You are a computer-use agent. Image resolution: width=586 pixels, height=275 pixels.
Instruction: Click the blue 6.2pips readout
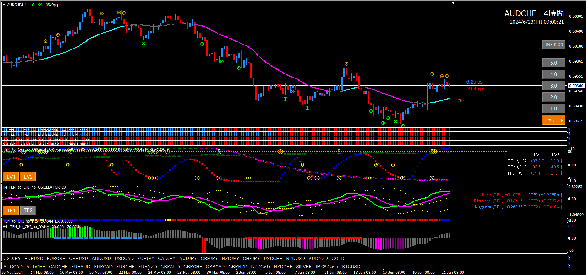[474, 82]
